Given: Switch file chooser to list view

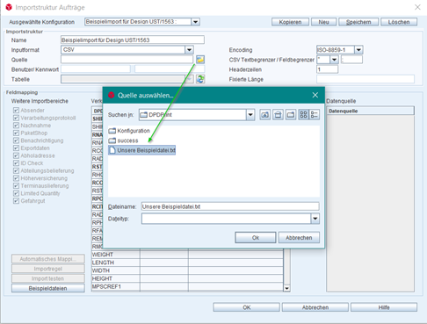Looking at the screenshot, I should click(x=304, y=115).
